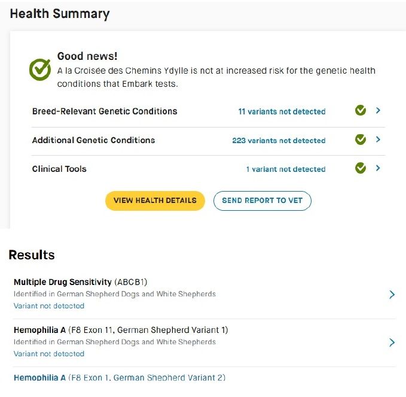Click the large green Good news checkmark icon

pos(40,69)
